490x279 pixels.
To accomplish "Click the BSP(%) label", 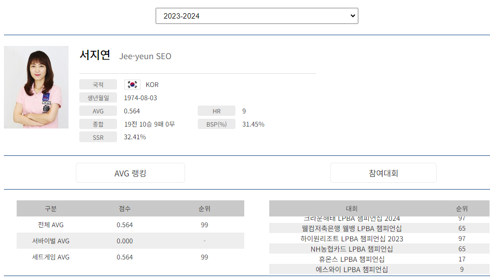I will coord(216,124).
